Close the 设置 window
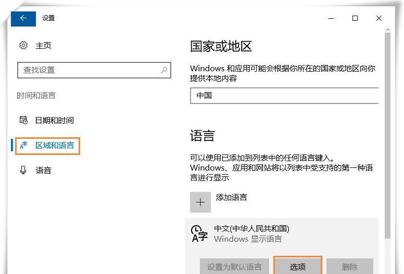 379,18
